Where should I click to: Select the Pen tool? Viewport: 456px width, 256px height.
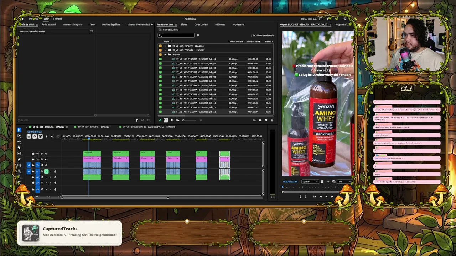tap(19, 159)
